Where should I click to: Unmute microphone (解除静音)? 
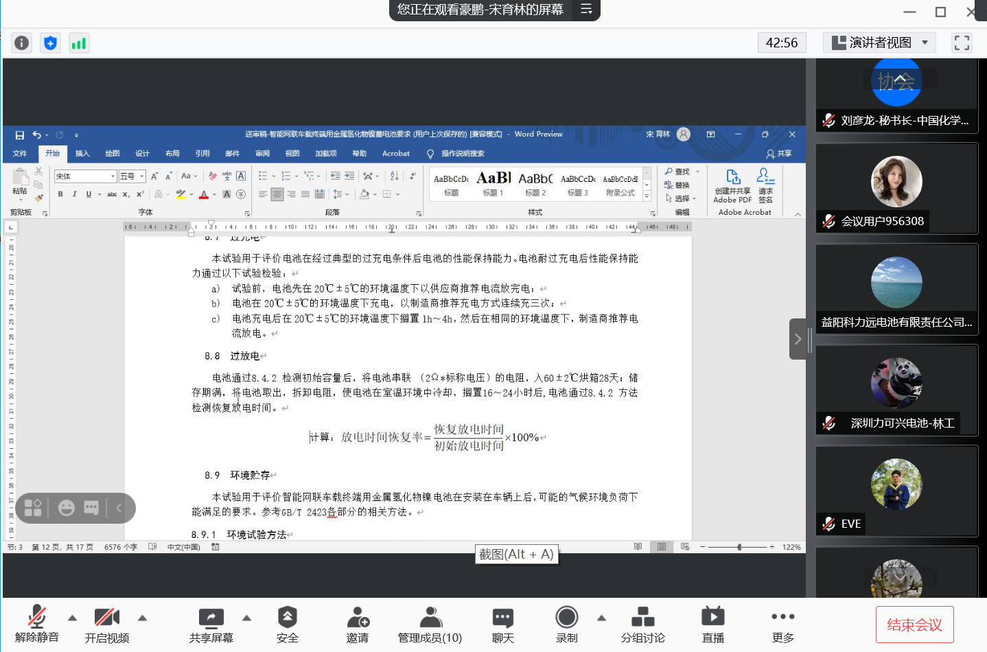pos(37,624)
